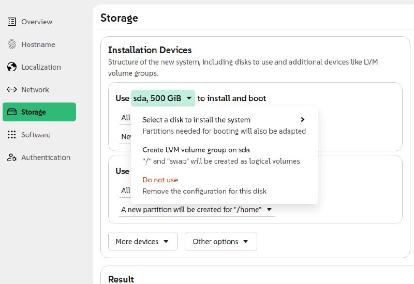
Task: Click the Storage drive icon
Action: click(12, 112)
